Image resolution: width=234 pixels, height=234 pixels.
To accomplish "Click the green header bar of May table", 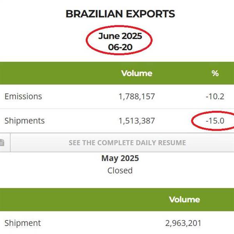I will pos(117,200).
